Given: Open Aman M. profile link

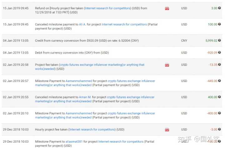Looking at the screenshot, I should click(x=85, y=97).
